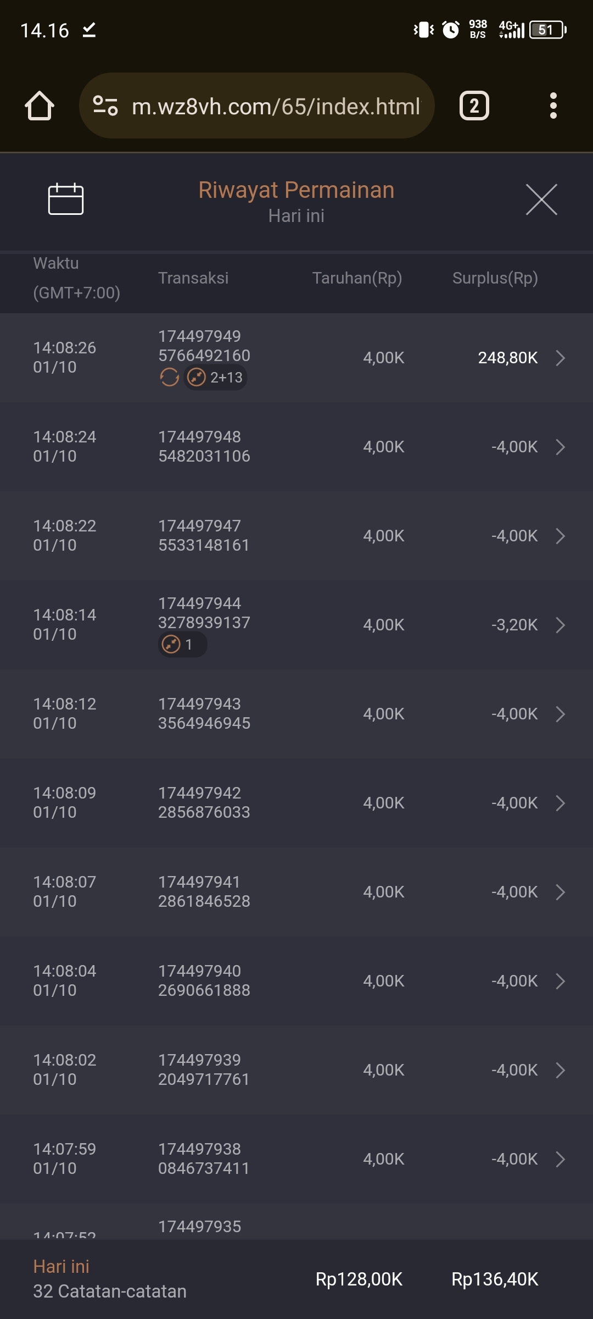Tap the browser home icon

pyautogui.click(x=40, y=106)
